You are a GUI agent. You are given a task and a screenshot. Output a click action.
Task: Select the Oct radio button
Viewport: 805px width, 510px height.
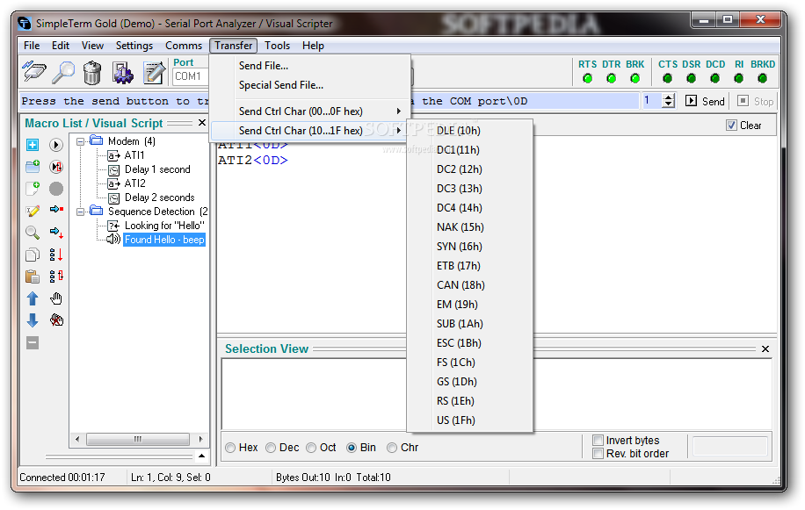[x=311, y=448]
